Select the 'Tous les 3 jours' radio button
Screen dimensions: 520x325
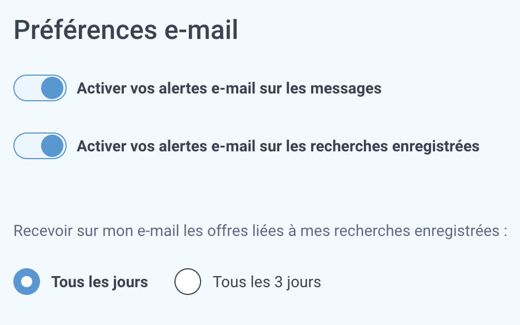(x=188, y=282)
